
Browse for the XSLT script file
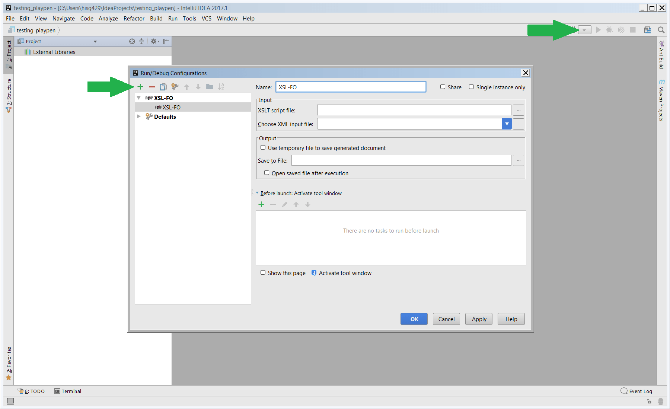pyautogui.click(x=519, y=110)
